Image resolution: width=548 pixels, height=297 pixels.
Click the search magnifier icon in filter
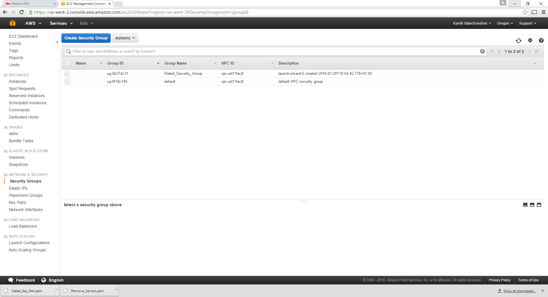coord(68,51)
